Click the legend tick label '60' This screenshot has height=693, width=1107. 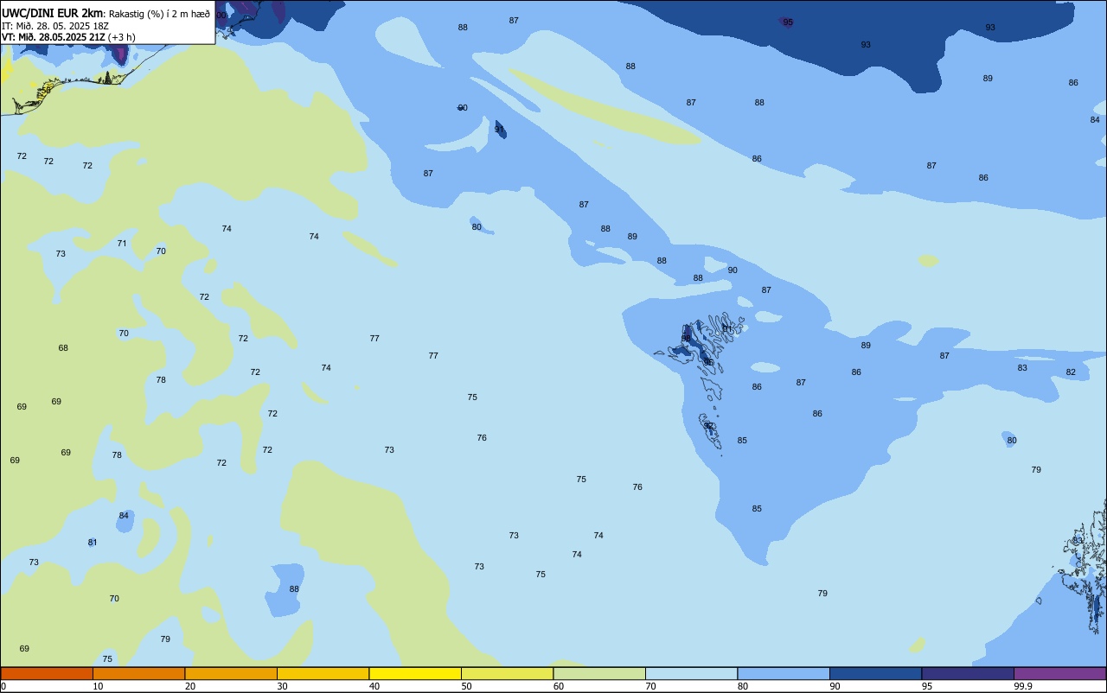[559, 686]
